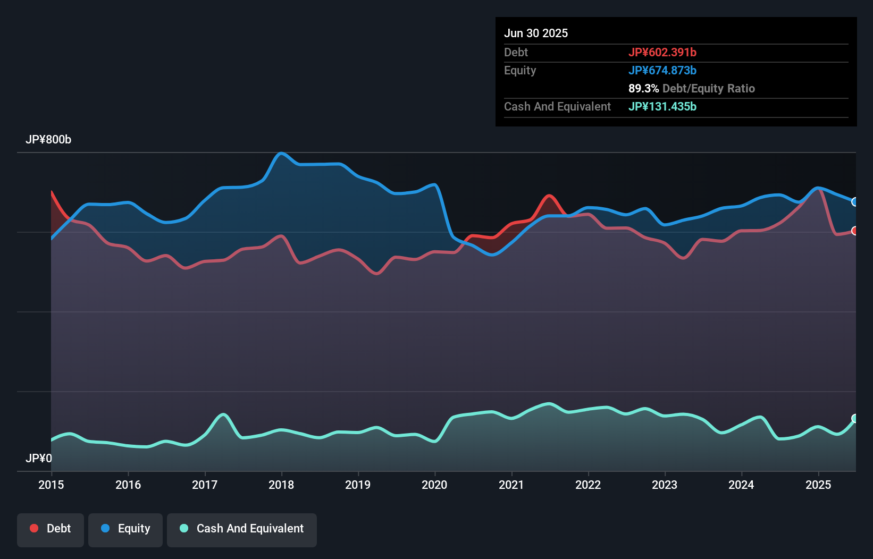
Task: Select the 89.3% Debt/Equity Ratio text
Action: (x=691, y=88)
